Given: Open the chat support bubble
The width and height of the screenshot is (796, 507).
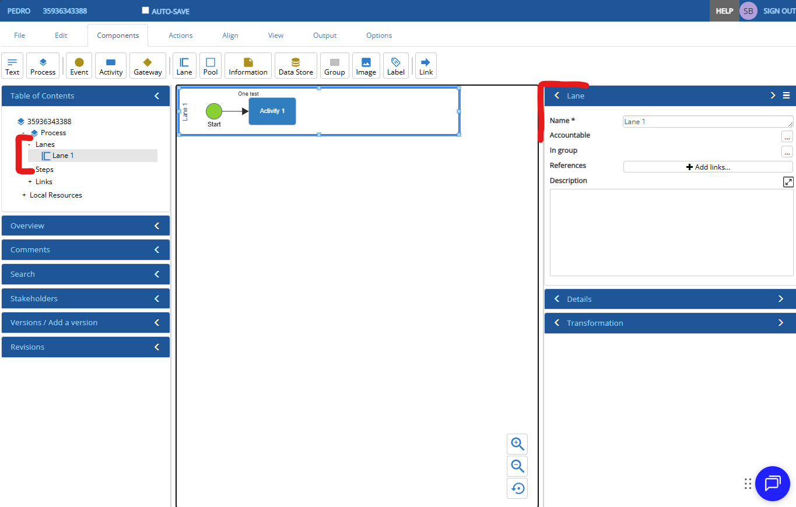Looking at the screenshot, I should pos(772,484).
